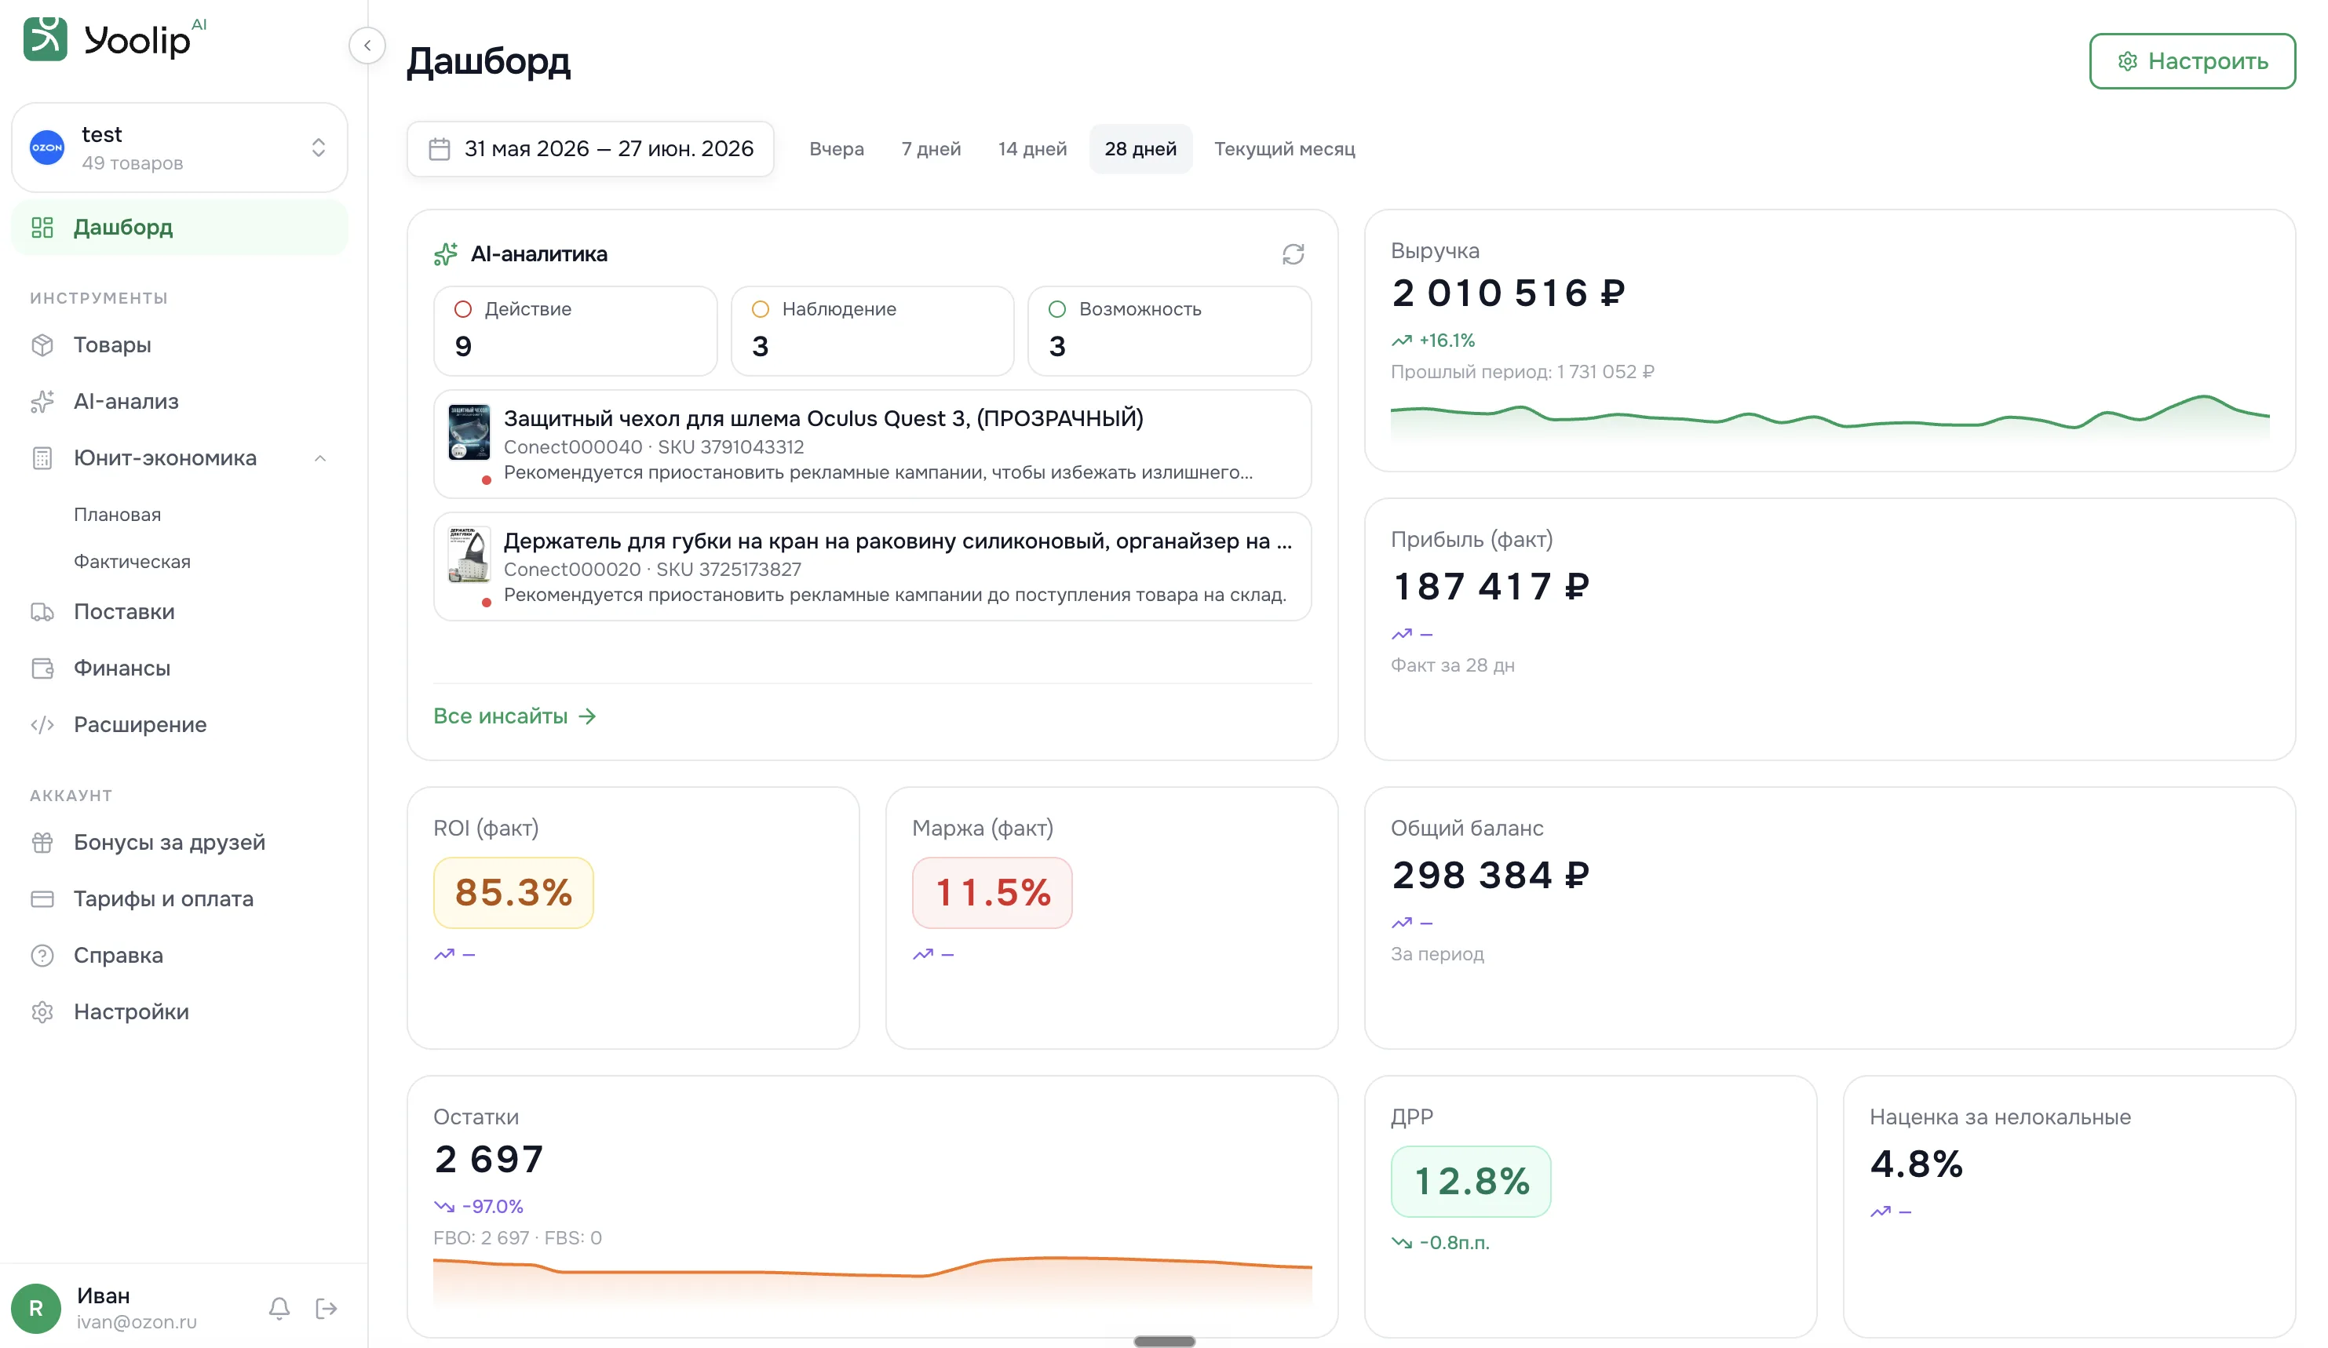Click the Выручка revenue chart
The image size is (2328, 1348).
1829,418
